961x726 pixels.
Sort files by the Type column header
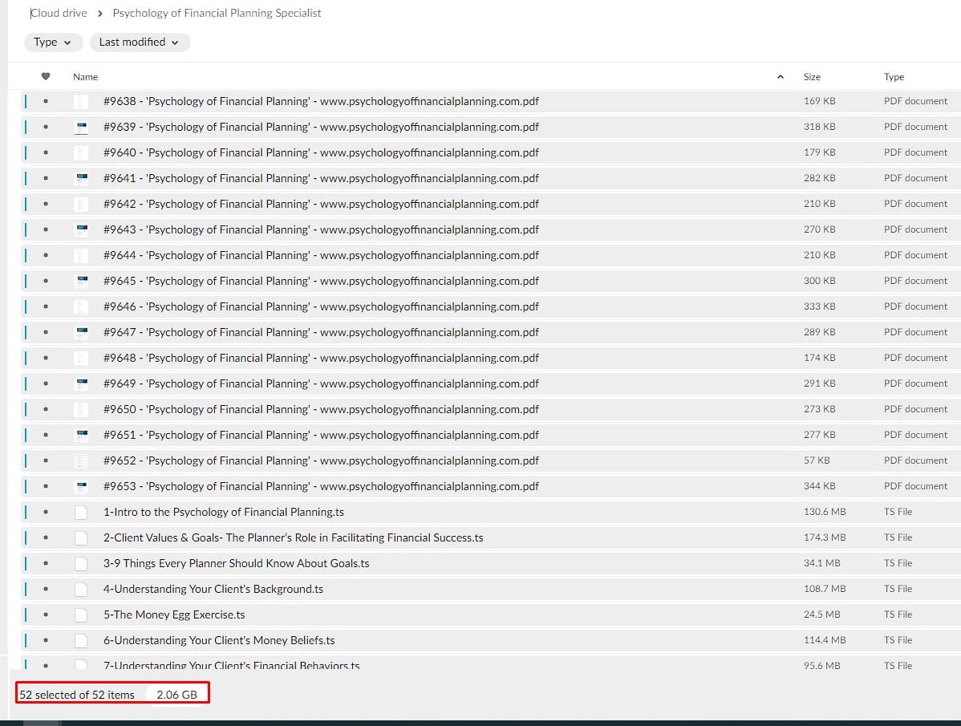point(894,77)
